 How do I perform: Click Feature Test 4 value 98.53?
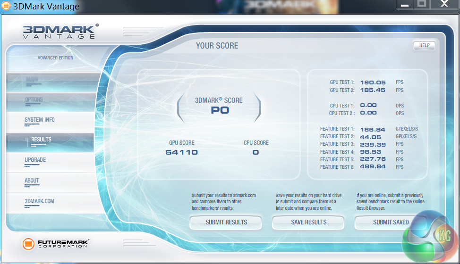coord(371,152)
